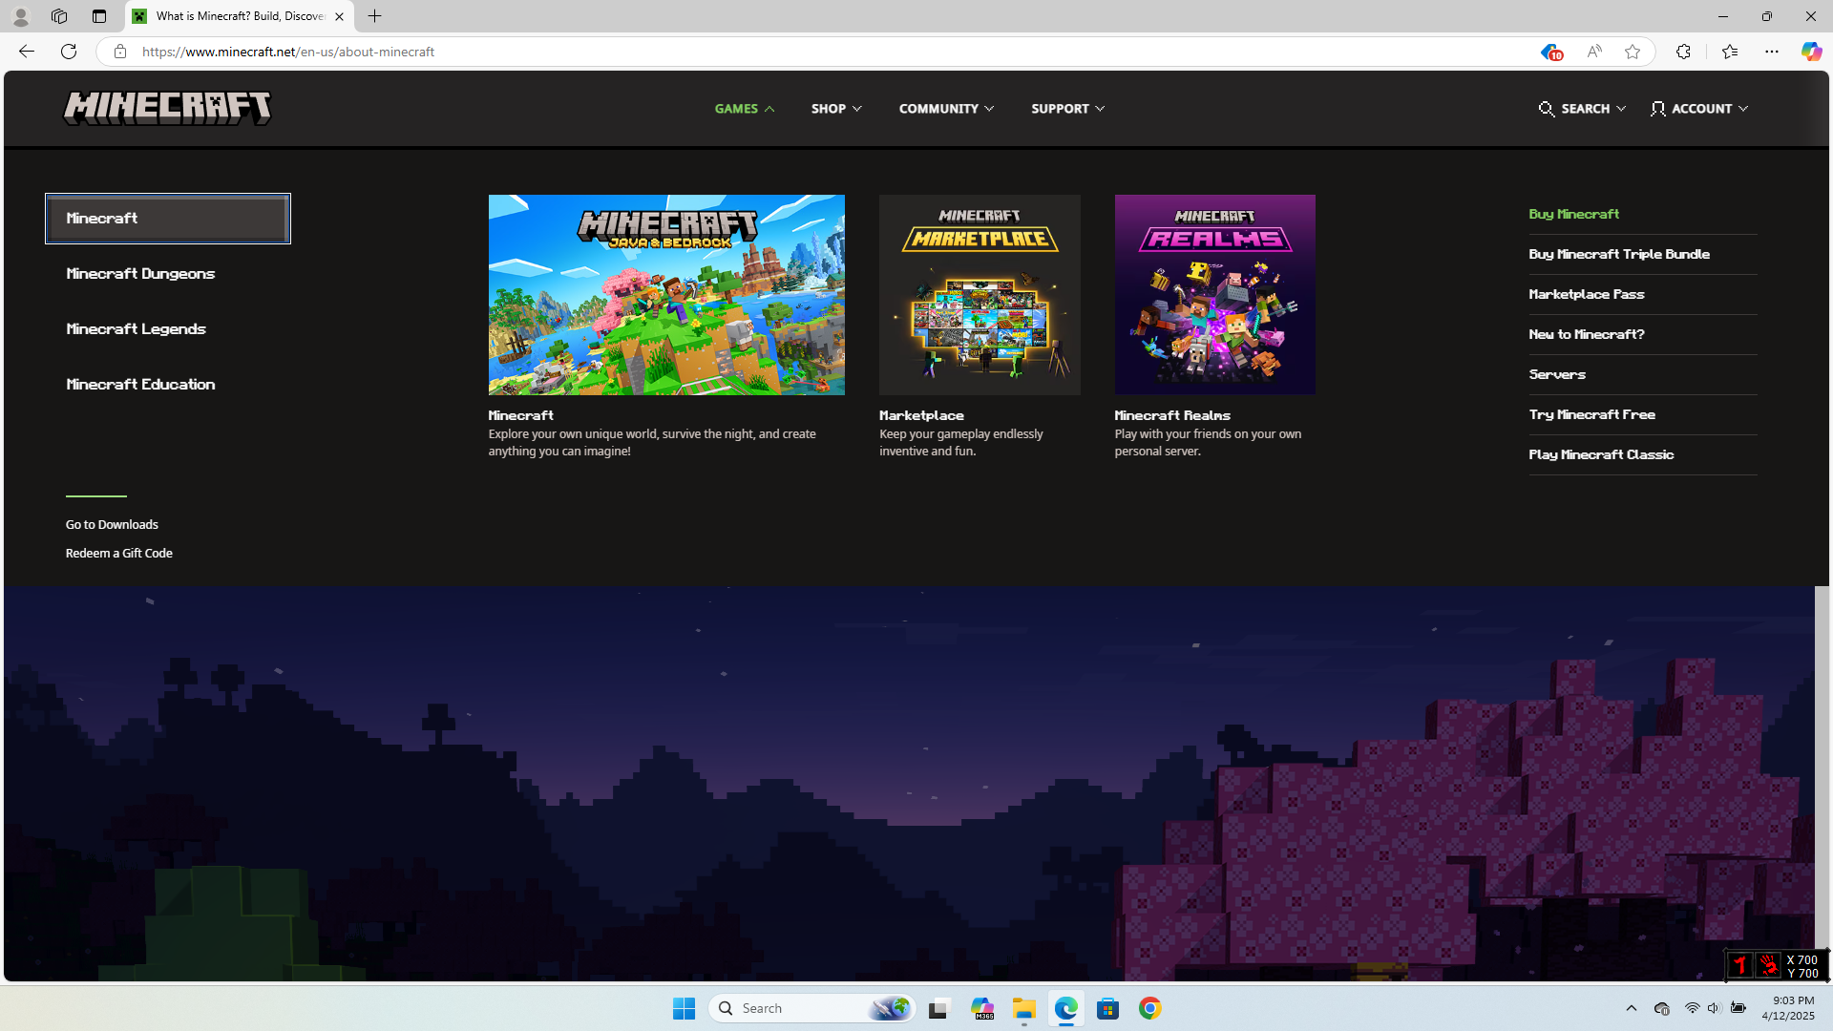
Task: Open Edge Settings and more menu
Action: (1772, 52)
